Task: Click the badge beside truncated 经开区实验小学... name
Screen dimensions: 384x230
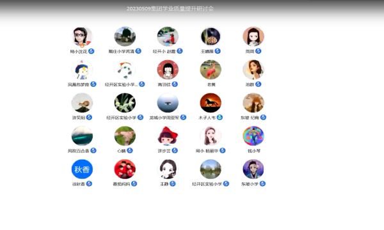Action: point(142,84)
